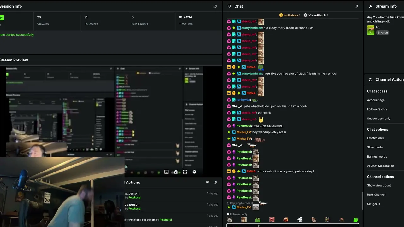Click PeteRossi link under vv_person action
Screen dimensions: 404x227
pos(134,209)
